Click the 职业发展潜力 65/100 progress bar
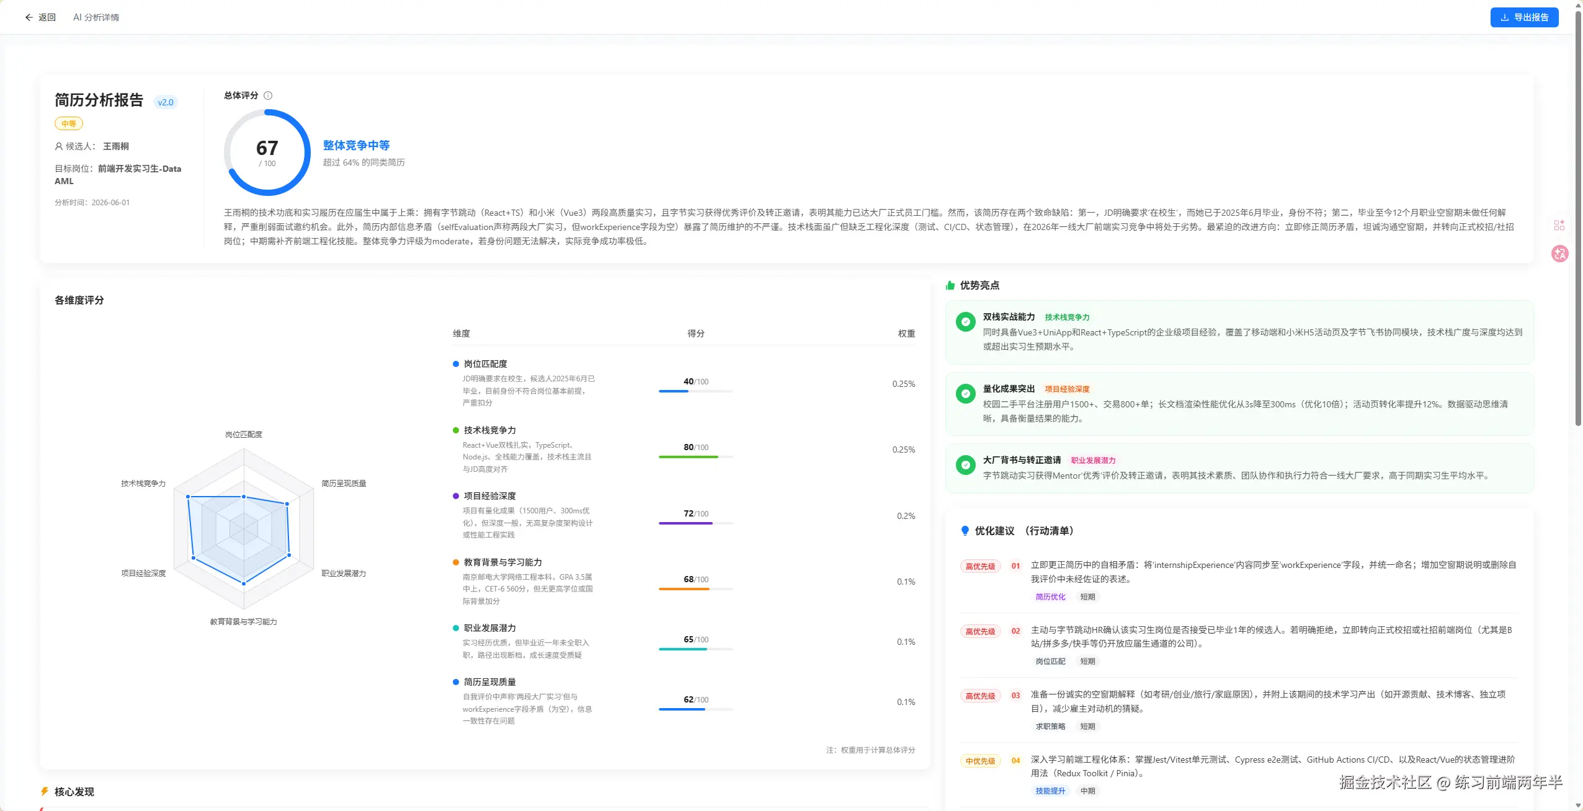The height and width of the screenshot is (811, 1583). pos(695,649)
